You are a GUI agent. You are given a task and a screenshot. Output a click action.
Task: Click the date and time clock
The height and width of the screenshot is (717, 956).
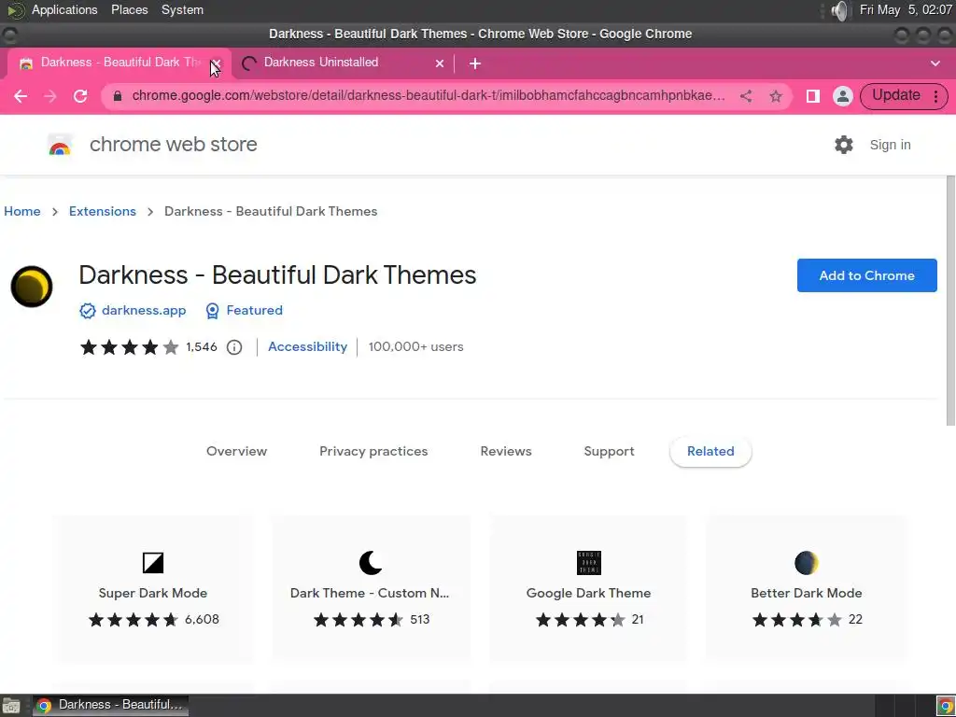coord(906,9)
